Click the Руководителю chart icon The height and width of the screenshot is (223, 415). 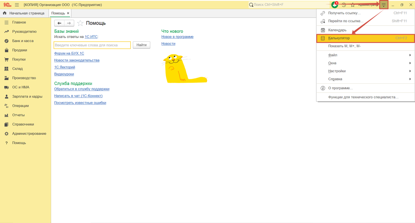coord(6,32)
